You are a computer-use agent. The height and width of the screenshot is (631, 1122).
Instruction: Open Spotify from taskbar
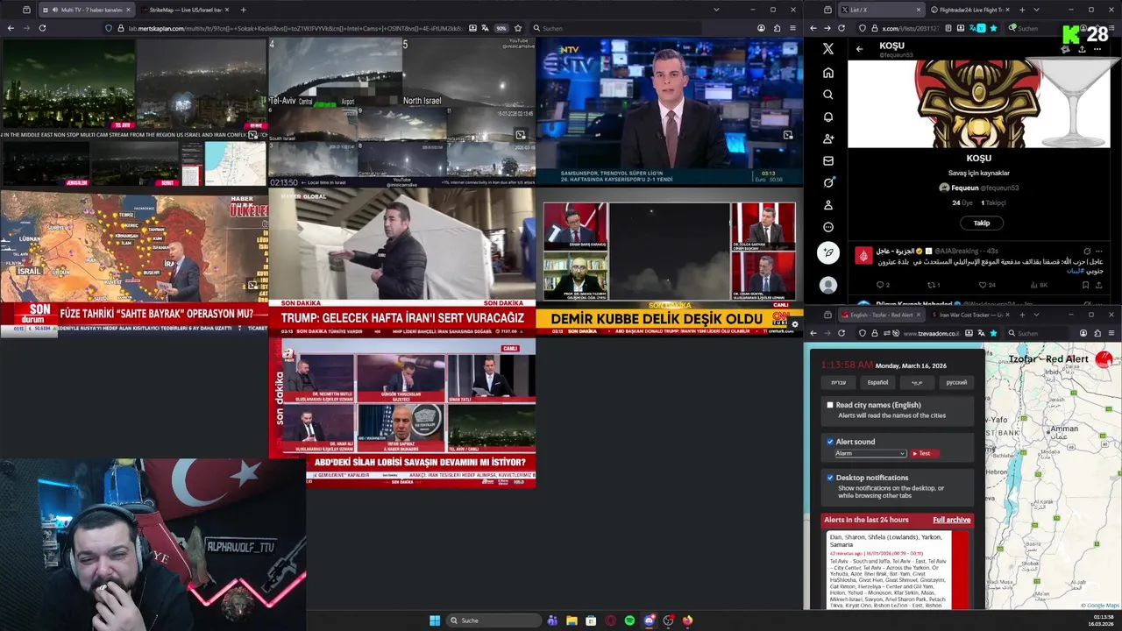[629, 620]
